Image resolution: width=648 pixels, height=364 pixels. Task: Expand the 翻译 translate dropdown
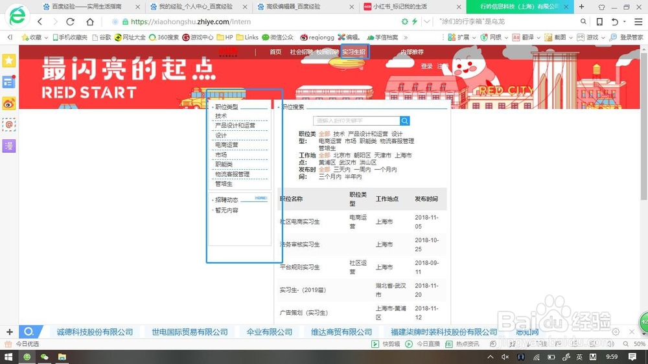click(x=538, y=38)
